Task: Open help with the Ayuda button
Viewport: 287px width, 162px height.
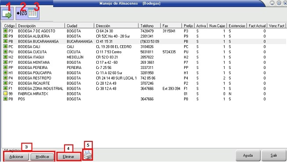Action: (x=248, y=155)
